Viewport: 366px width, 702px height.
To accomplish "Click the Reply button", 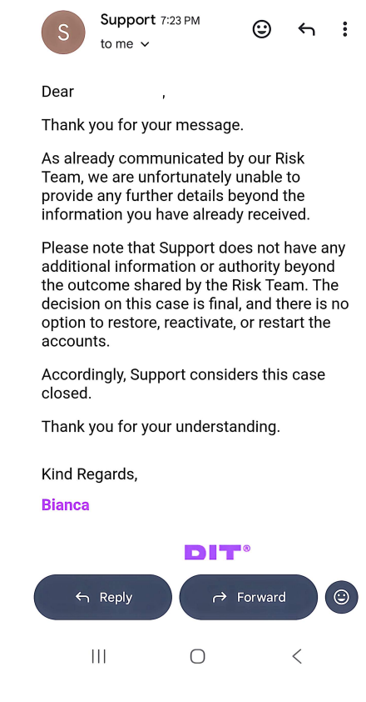I will click(x=103, y=597).
